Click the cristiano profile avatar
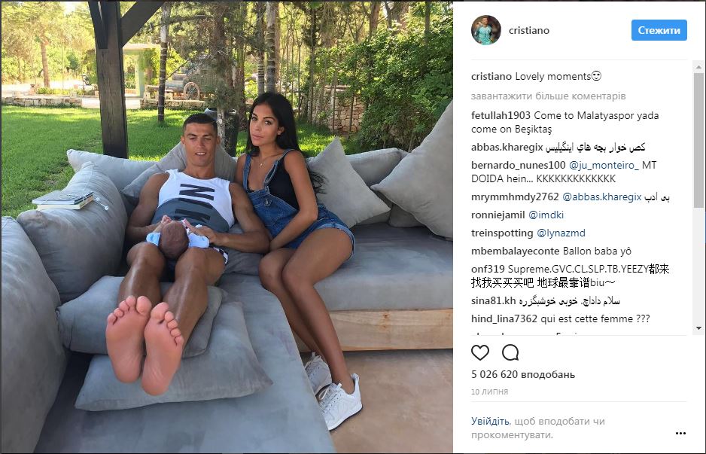 (x=485, y=30)
